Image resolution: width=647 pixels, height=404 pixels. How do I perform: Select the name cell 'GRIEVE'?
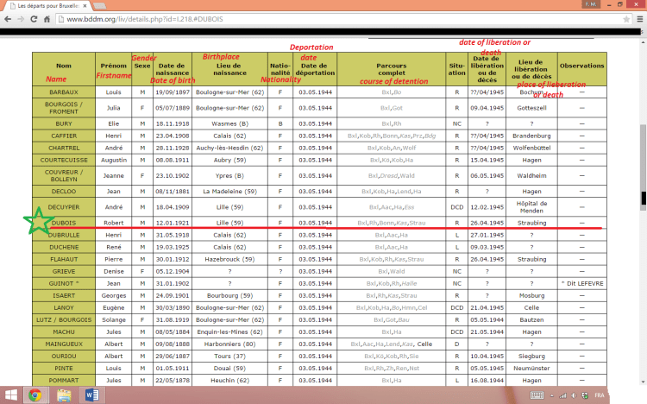64,271
